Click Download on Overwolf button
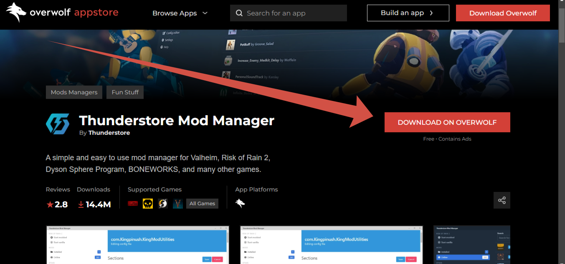Screen dimensions: 565x264 pyautogui.click(x=447, y=122)
